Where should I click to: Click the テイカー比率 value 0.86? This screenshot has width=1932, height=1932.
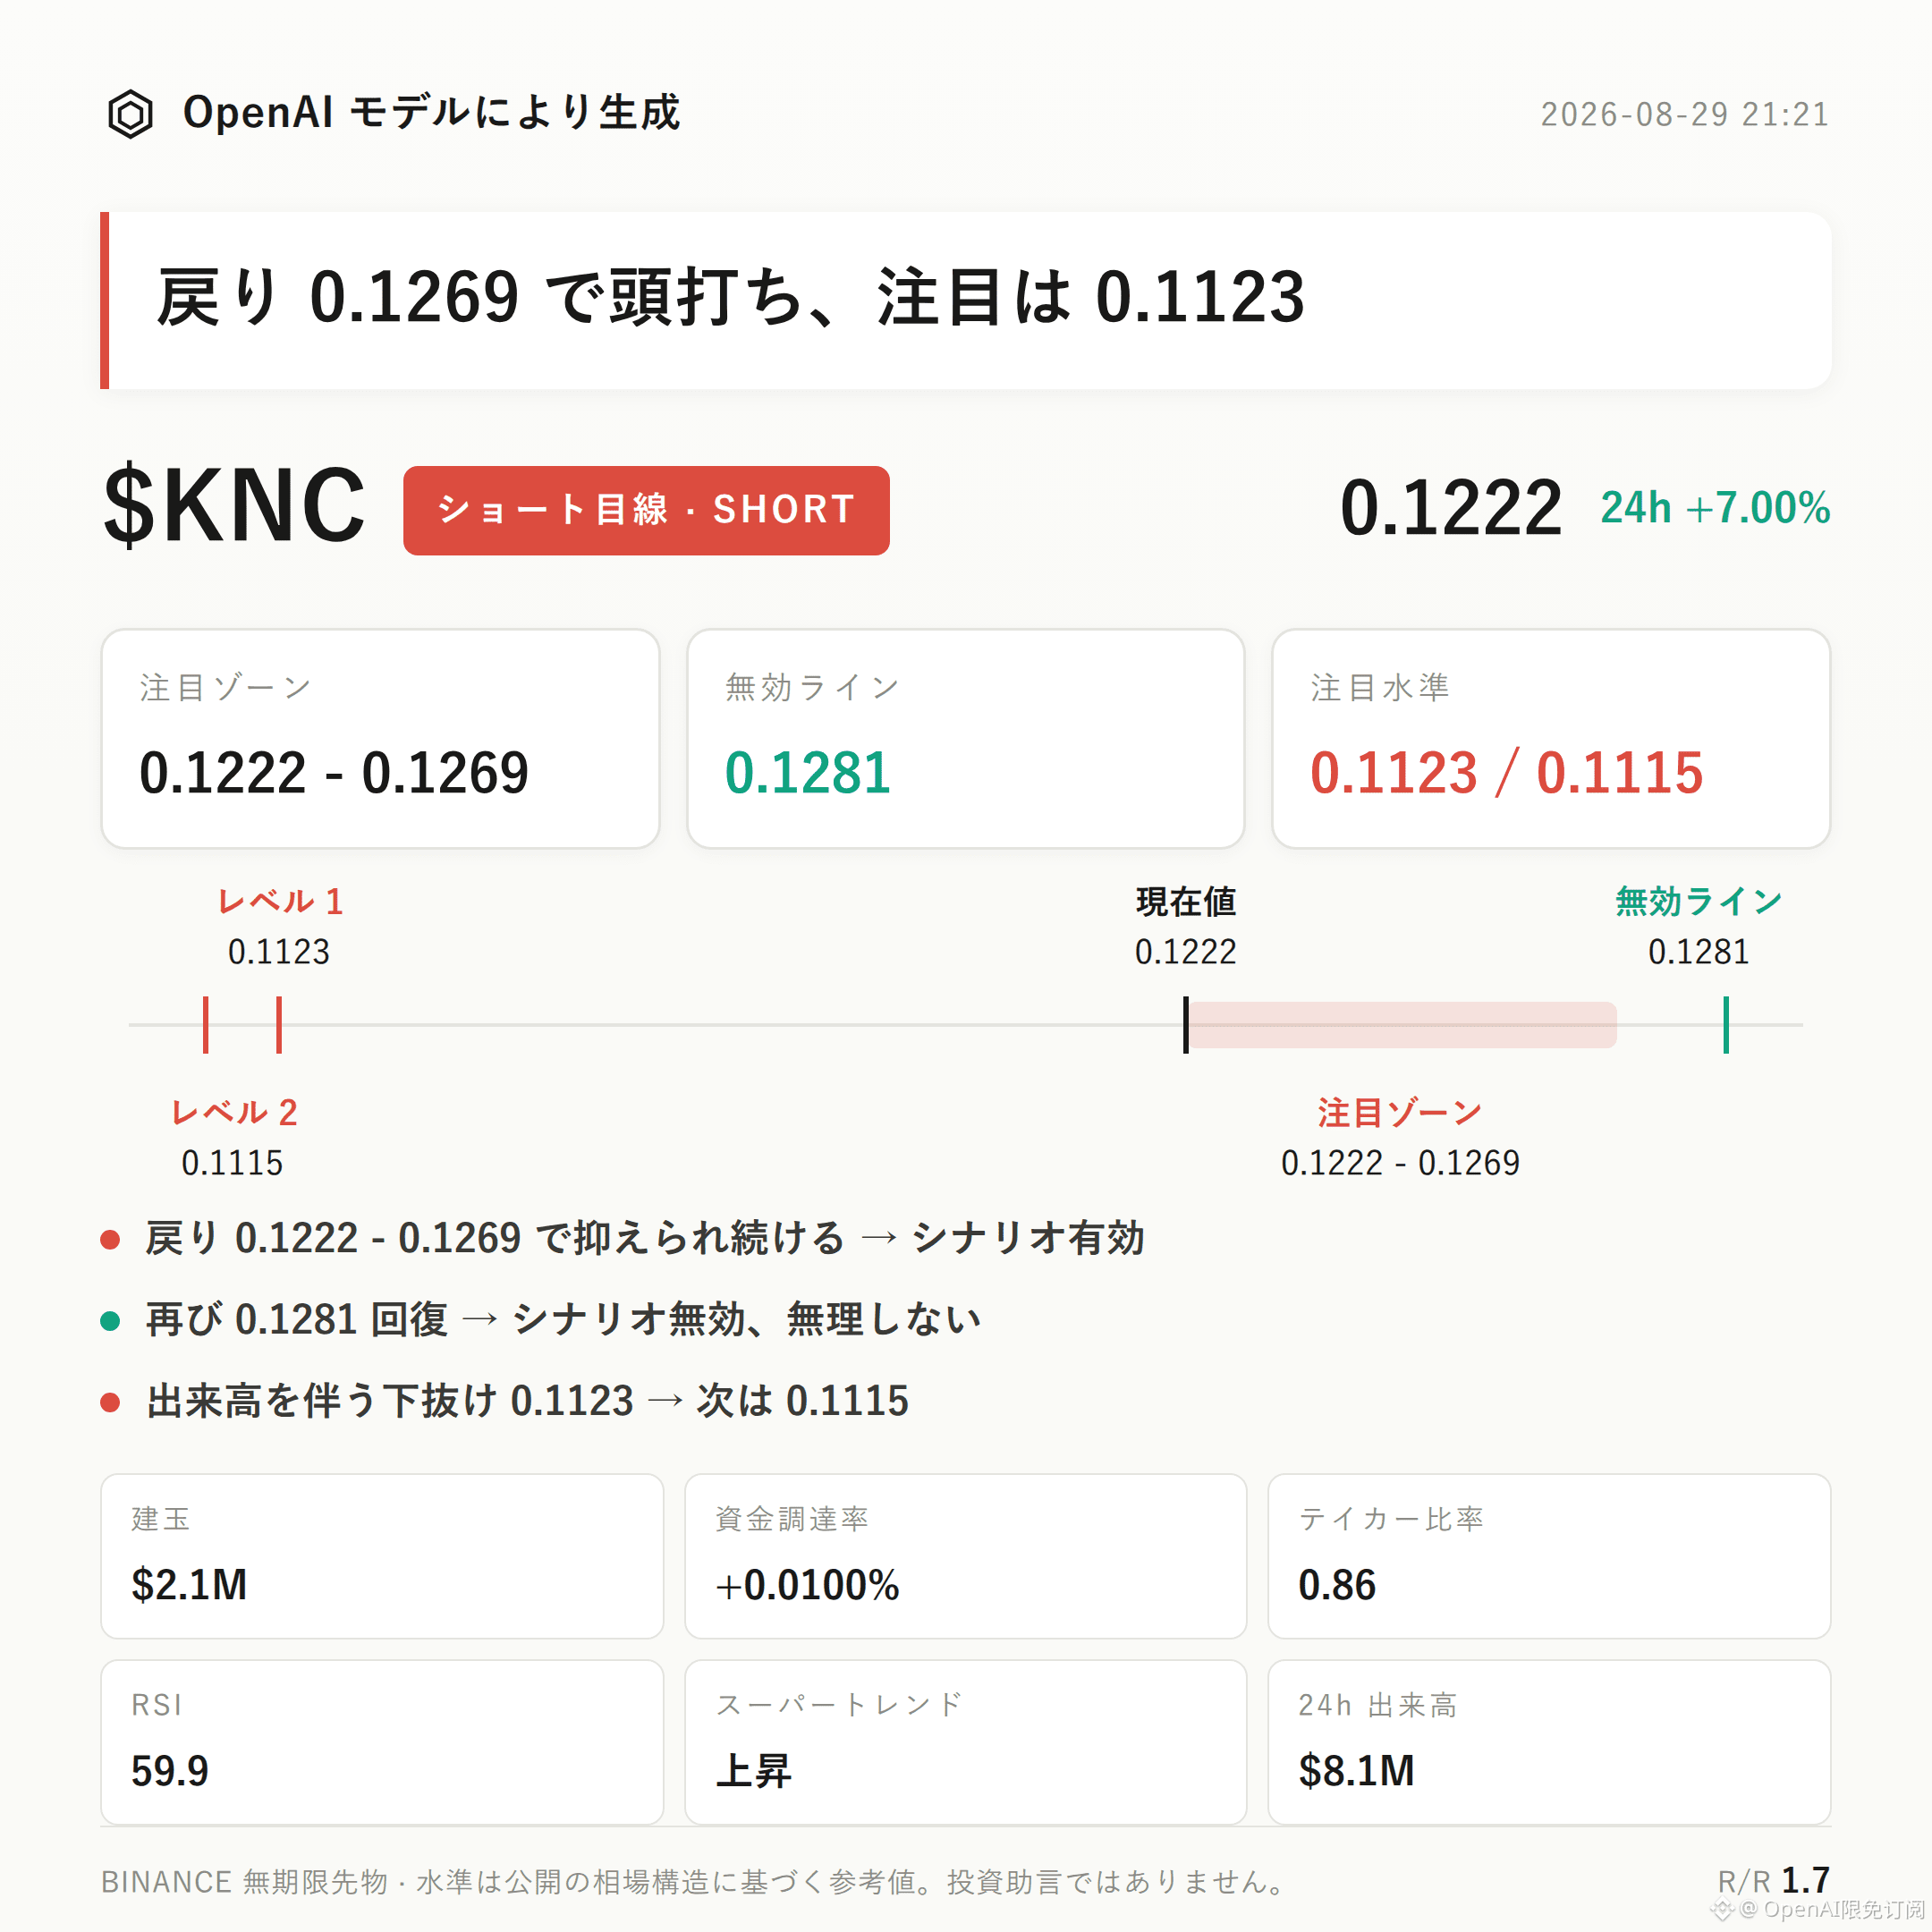tap(1337, 1585)
